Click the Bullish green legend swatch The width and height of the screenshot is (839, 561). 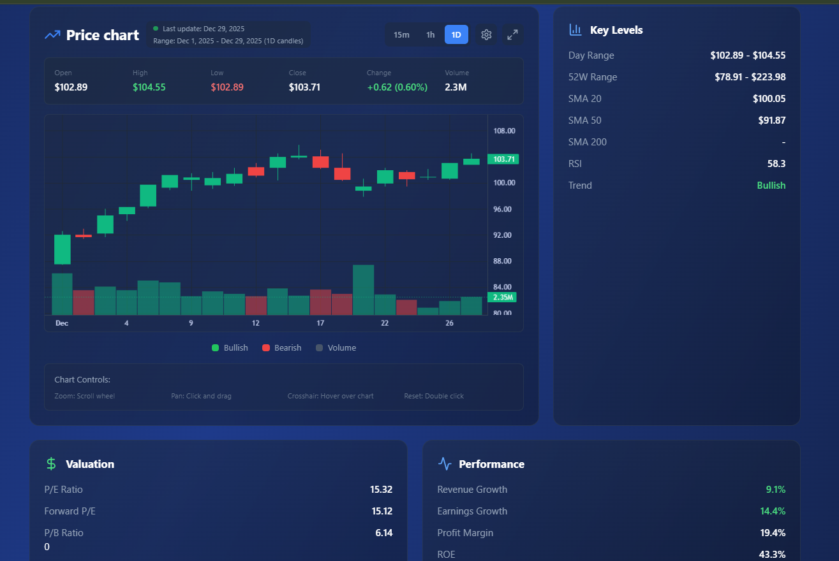(215, 347)
